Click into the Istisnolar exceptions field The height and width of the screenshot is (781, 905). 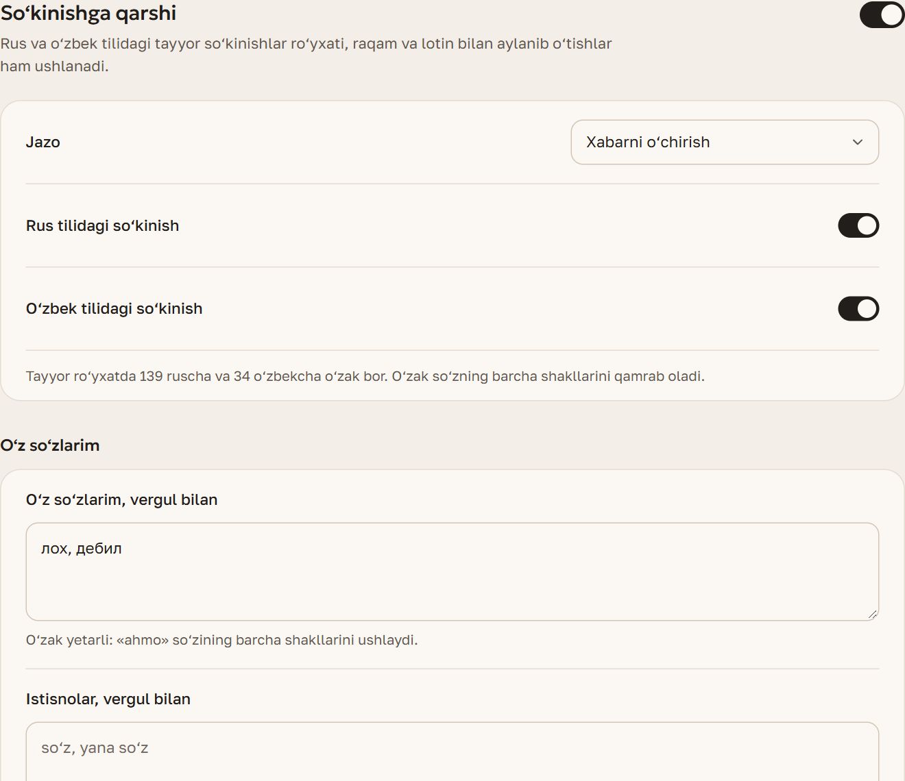point(452,752)
